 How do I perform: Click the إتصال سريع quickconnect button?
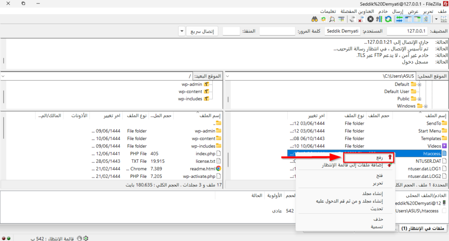pyautogui.click(x=204, y=32)
